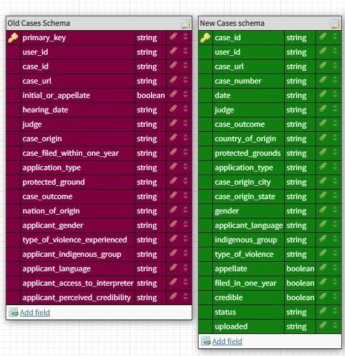Edit the case_origin field pencil icon
The height and width of the screenshot is (356, 345).
point(173,138)
